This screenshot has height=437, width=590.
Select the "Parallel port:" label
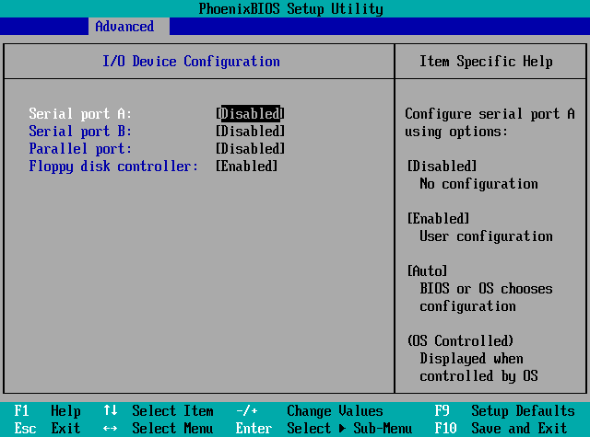click(x=80, y=149)
